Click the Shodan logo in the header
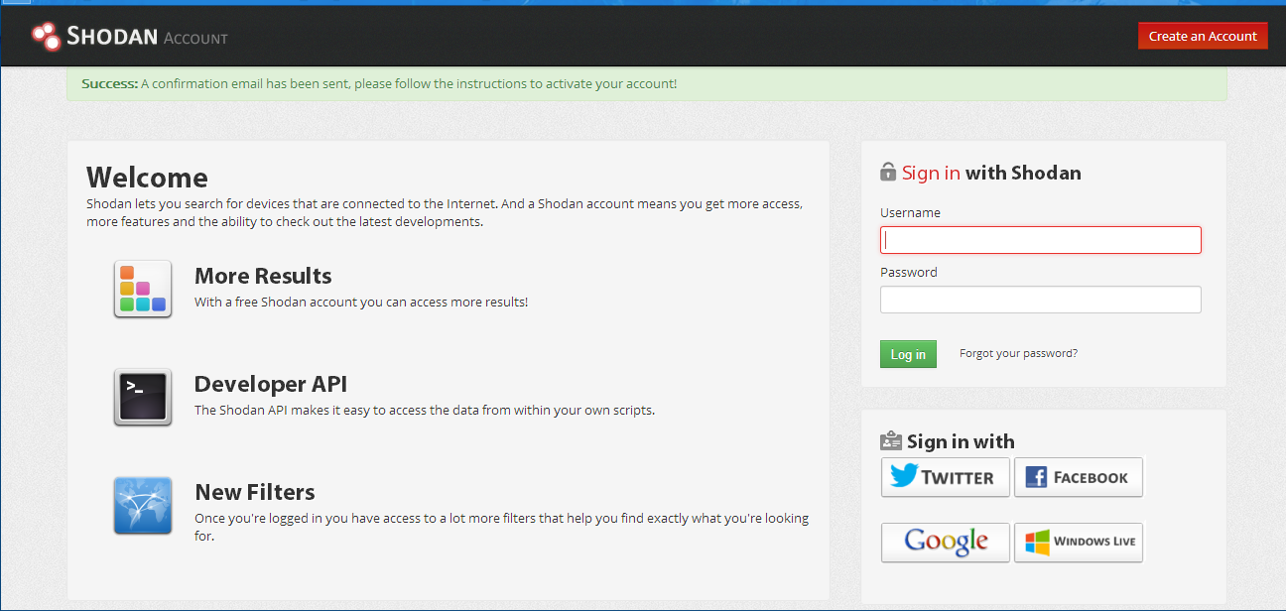Viewport: 1286px width, 611px height. (46, 37)
